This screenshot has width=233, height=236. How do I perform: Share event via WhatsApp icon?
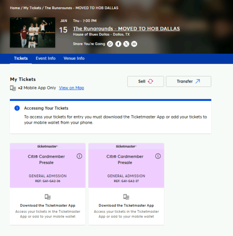point(110,44)
